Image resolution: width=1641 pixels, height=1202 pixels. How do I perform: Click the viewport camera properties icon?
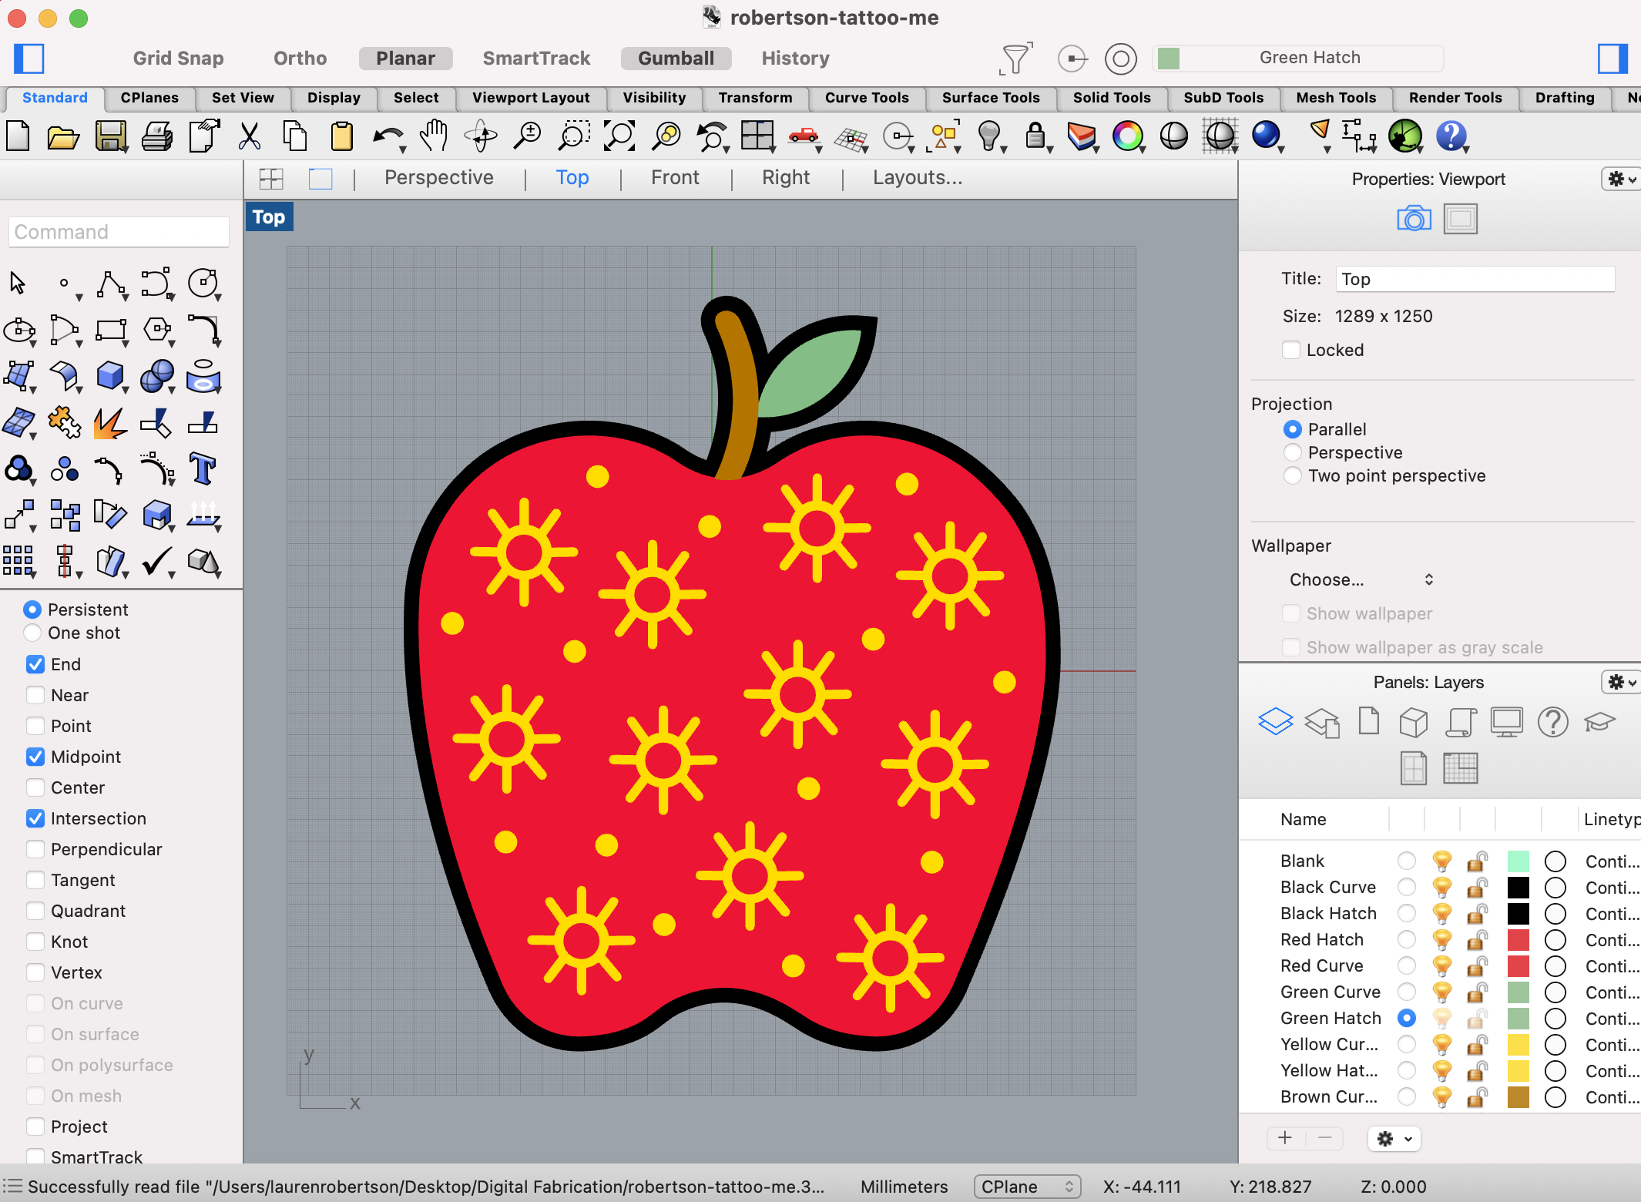(1414, 219)
